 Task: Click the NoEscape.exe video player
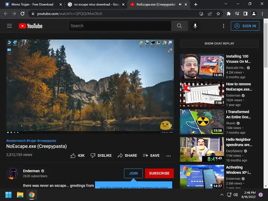pyautogui.click(x=90, y=86)
